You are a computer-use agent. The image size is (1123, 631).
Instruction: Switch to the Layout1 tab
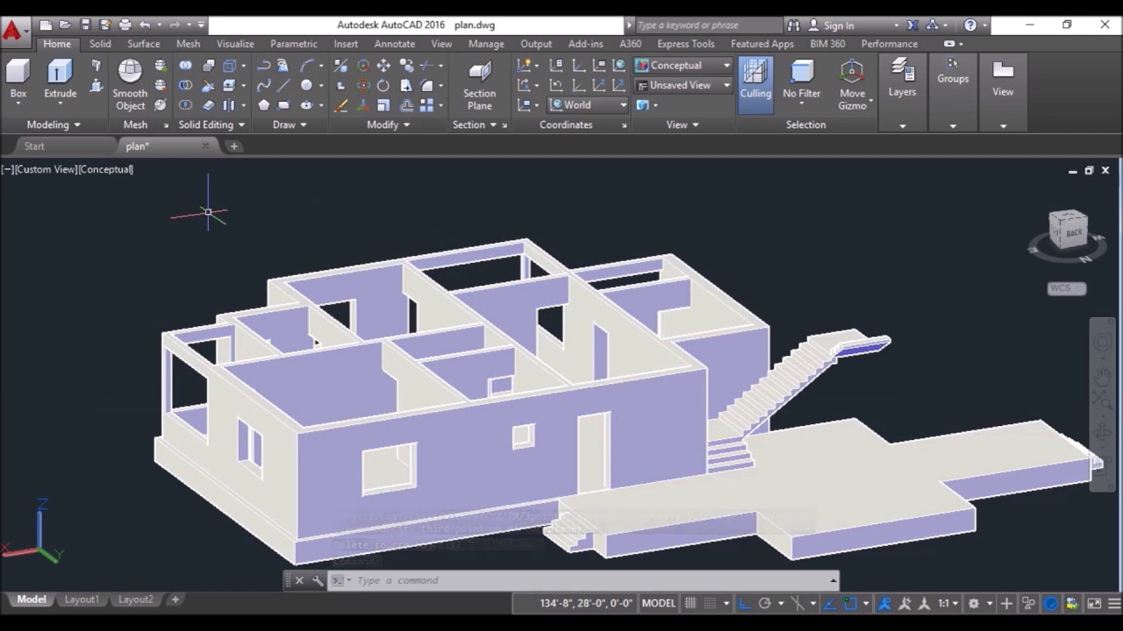82,599
